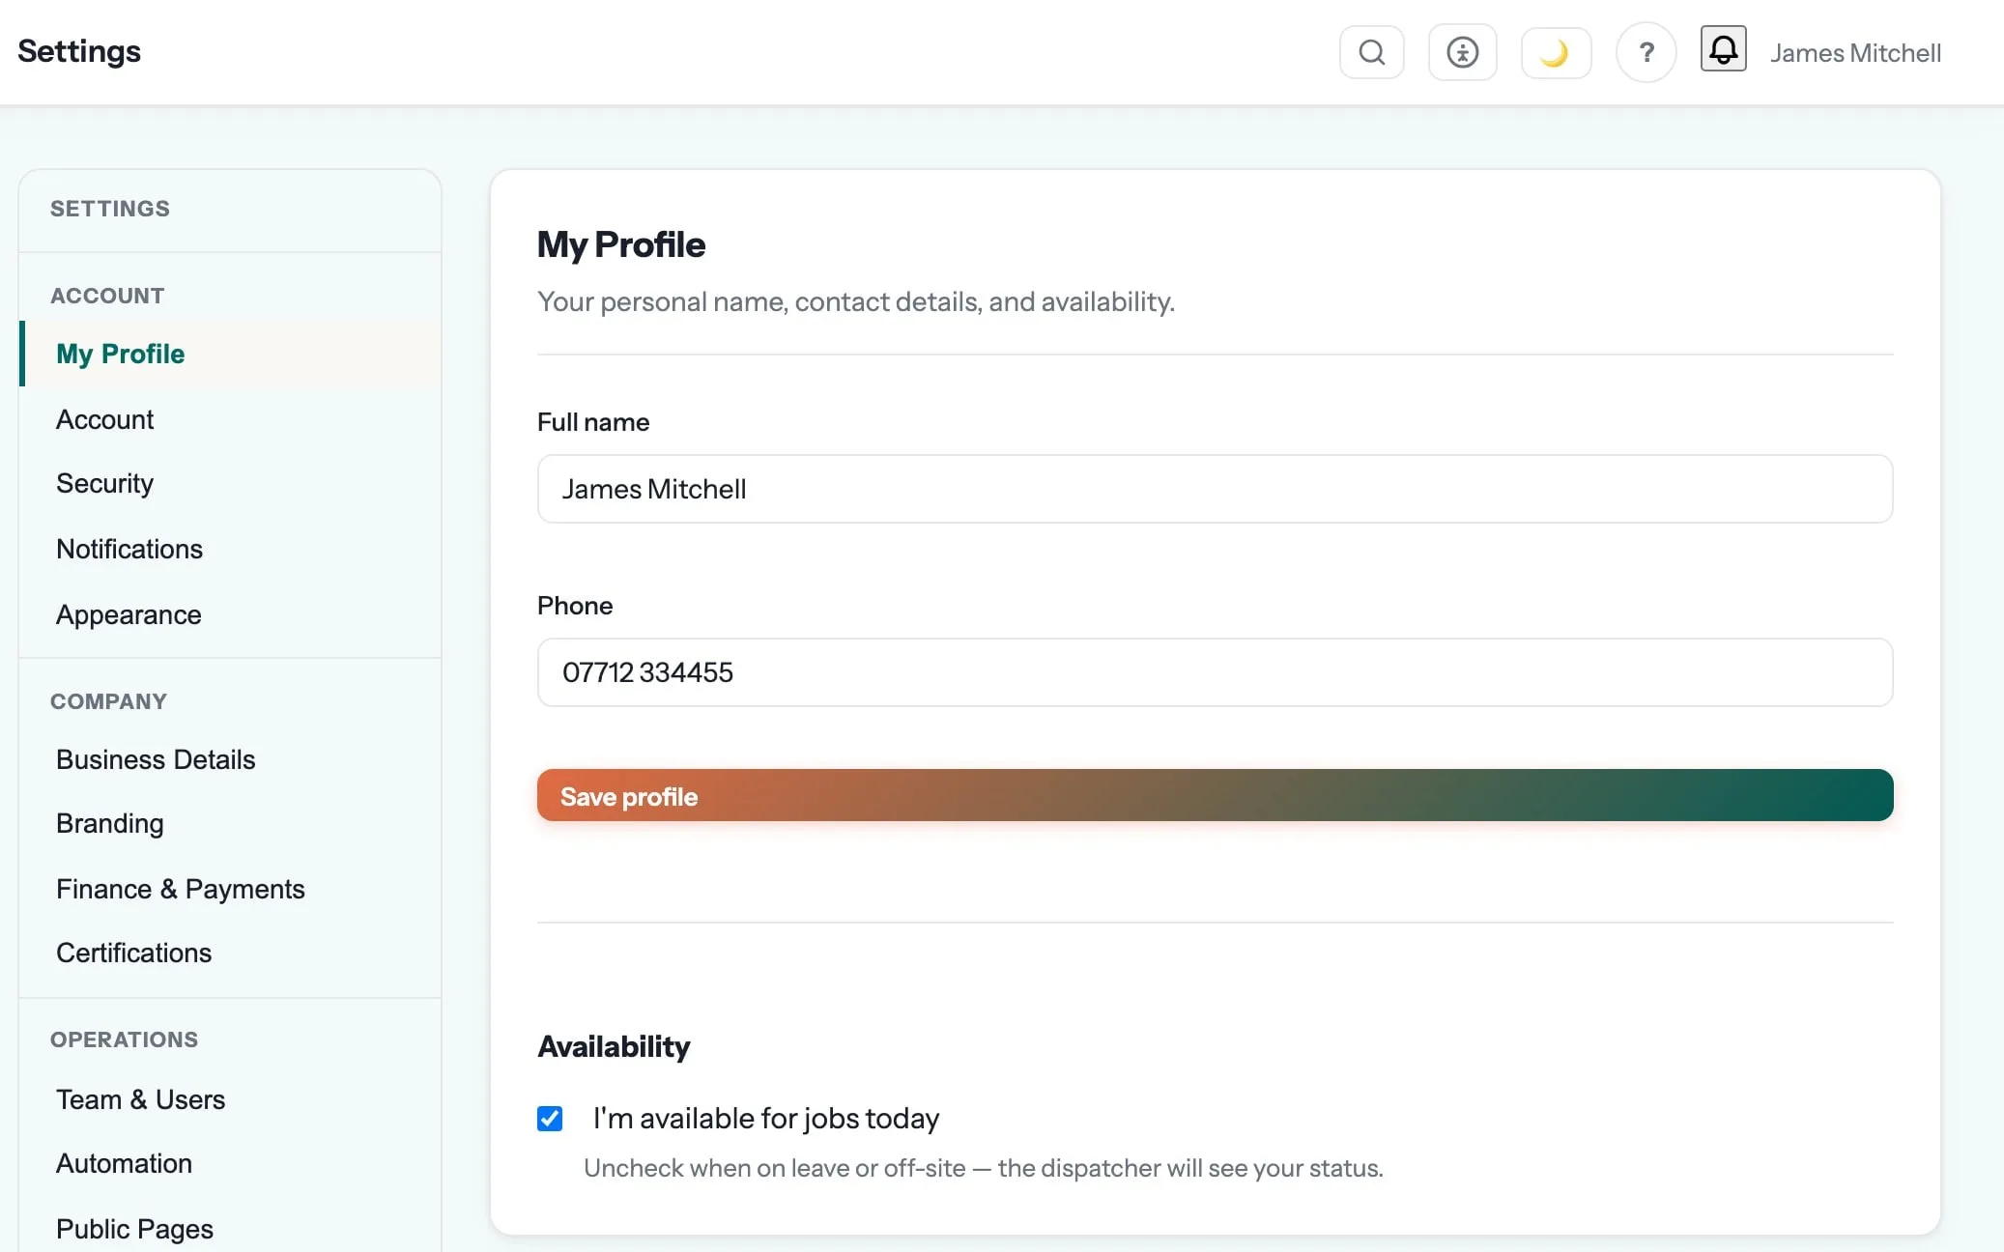This screenshot has width=2004, height=1252.
Task: Click the COMPANY section label
Action: point(108,701)
